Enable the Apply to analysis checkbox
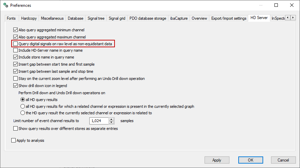The width and height of the screenshot is (300, 168). tap(13, 140)
